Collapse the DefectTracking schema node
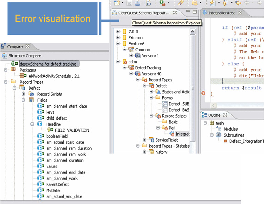This screenshot has width=264, height=204. [x=124, y=68]
